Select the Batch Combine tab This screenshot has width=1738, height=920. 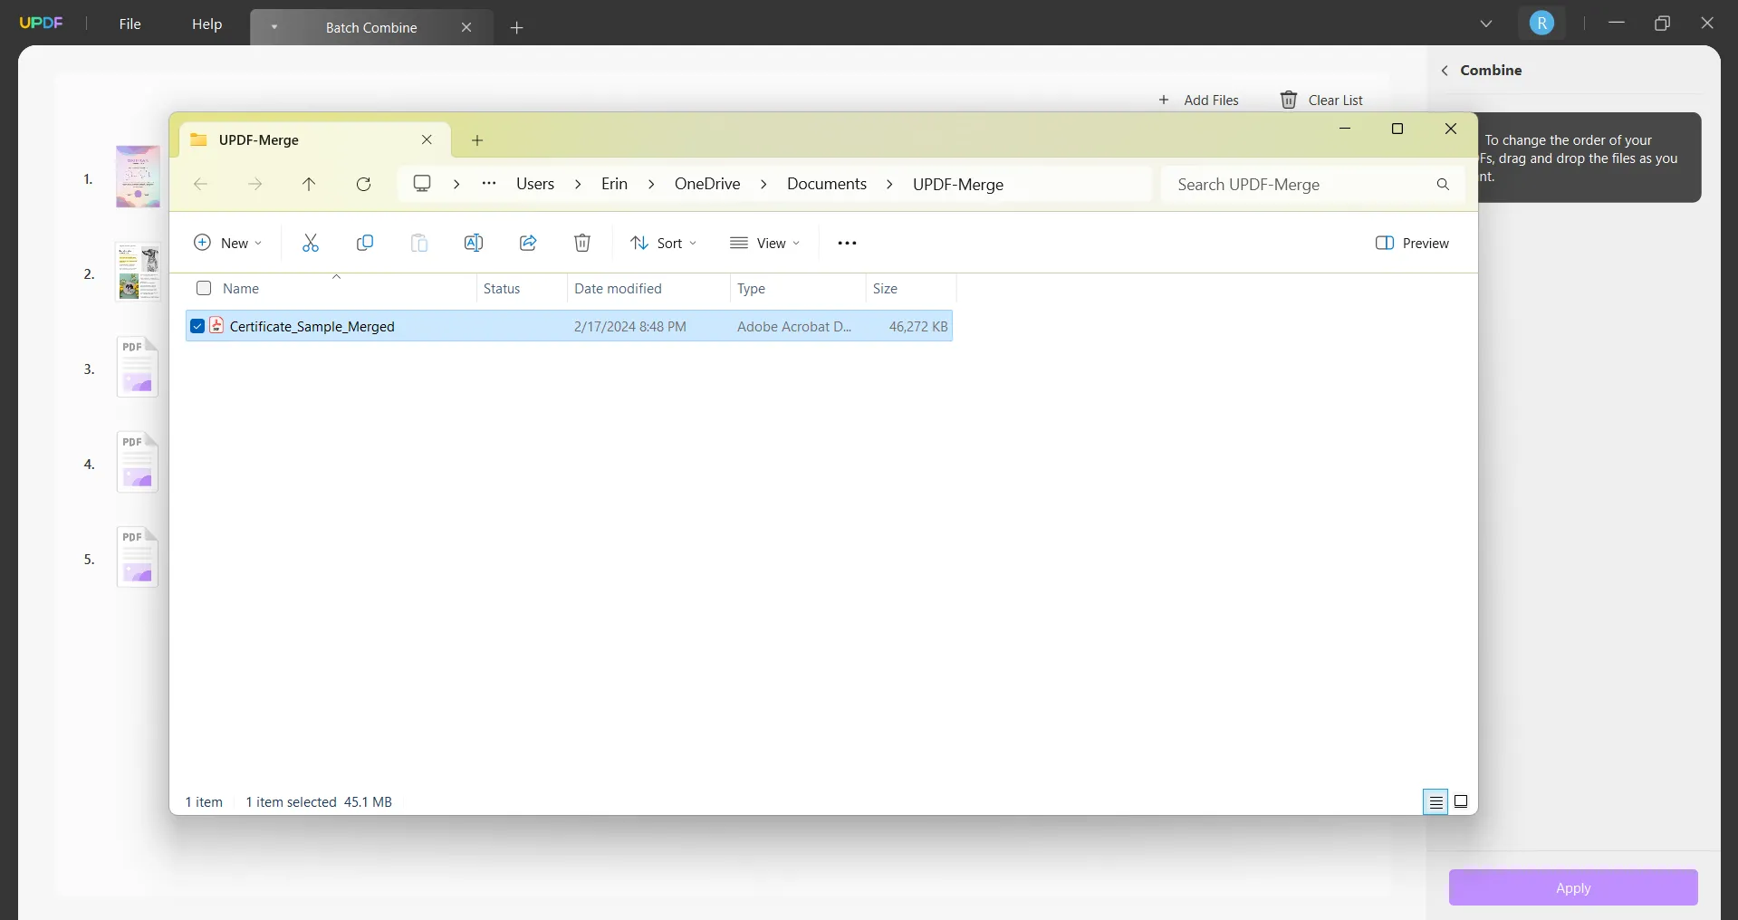[x=371, y=27]
